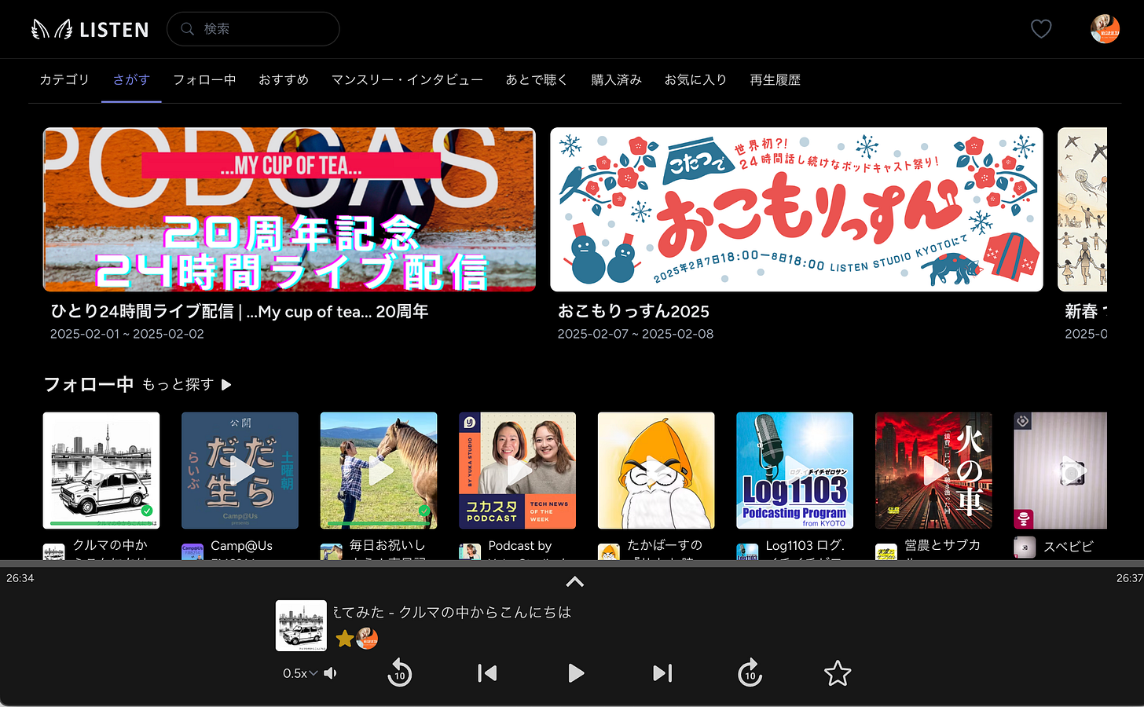The image size is (1144, 707).
Task: Mute audio with the speaker icon
Action: 331,673
